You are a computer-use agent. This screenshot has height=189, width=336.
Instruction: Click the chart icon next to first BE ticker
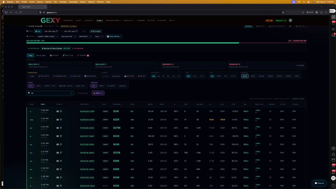[x=61, y=111]
